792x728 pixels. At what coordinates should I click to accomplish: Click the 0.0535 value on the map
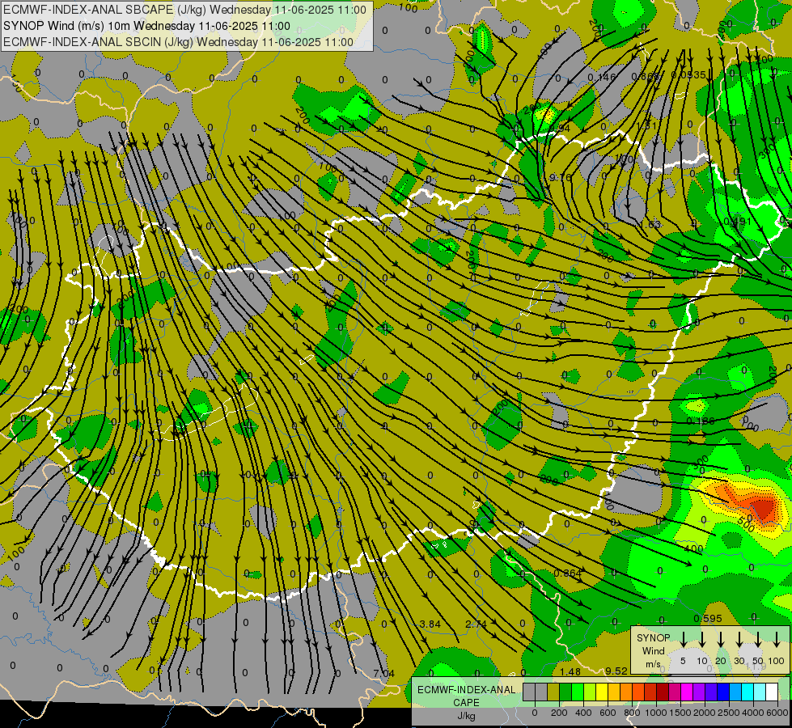click(688, 74)
